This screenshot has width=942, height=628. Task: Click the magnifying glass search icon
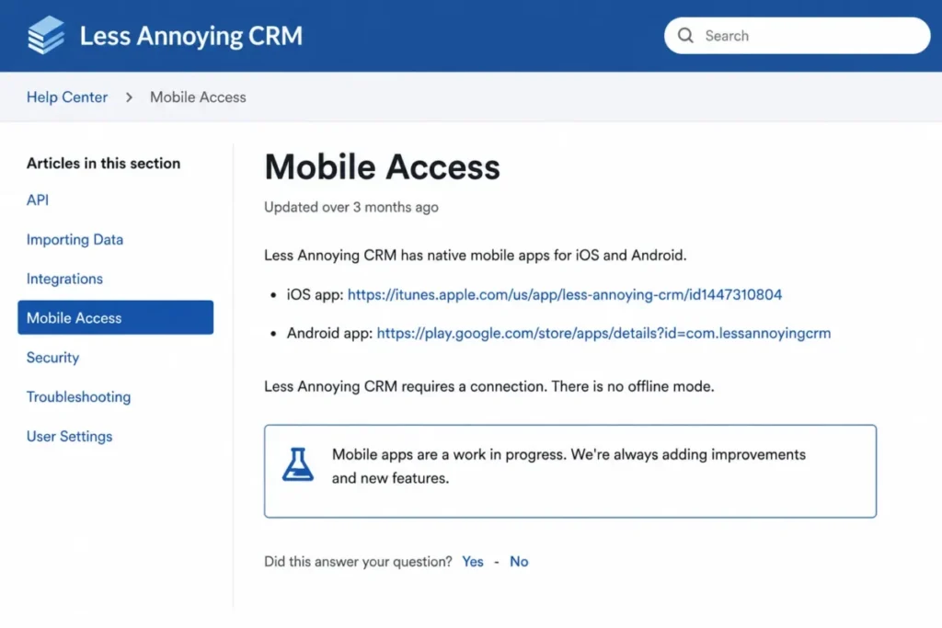(x=685, y=36)
